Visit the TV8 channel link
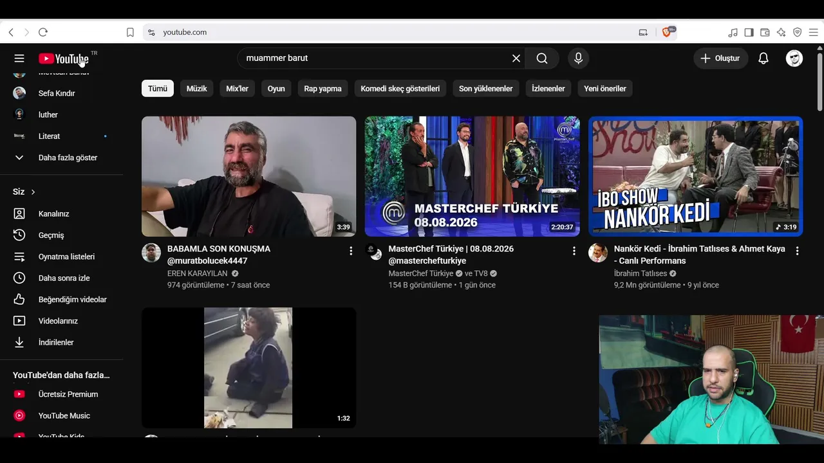Screen dimensions: 824x463 (481, 273)
